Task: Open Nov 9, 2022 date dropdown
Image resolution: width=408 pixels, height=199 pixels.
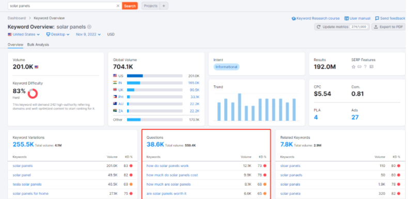Action: tap(88, 35)
